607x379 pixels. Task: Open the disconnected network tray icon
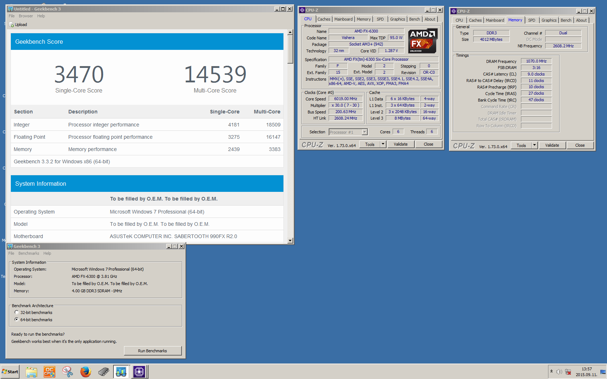point(568,372)
